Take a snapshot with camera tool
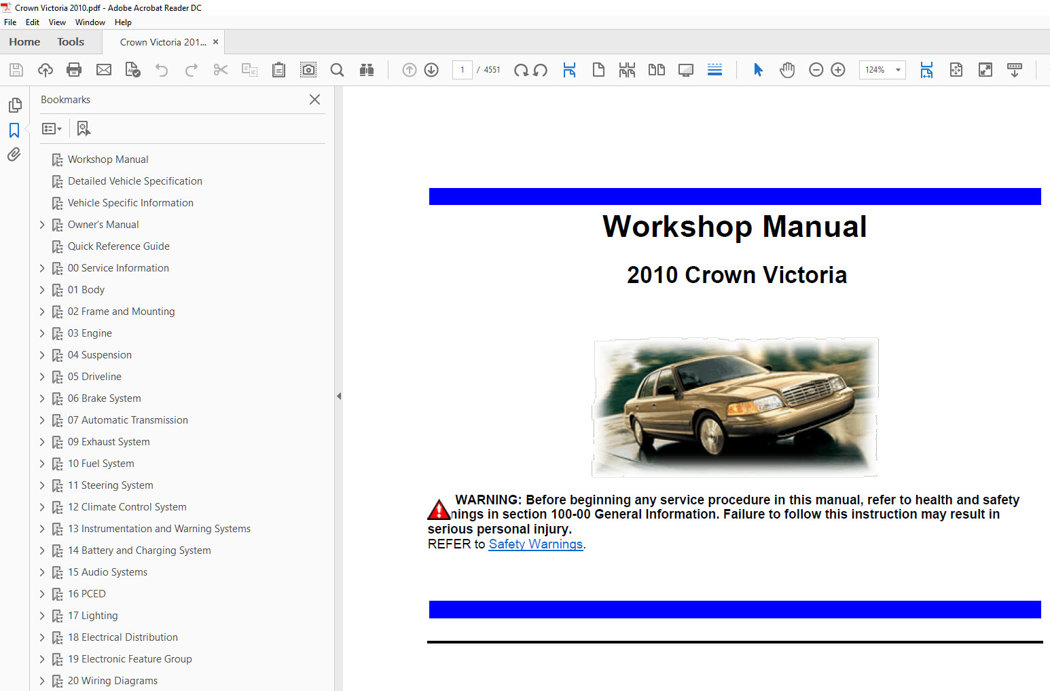This screenshot has height=691, width=1050. tap(308, 70)
